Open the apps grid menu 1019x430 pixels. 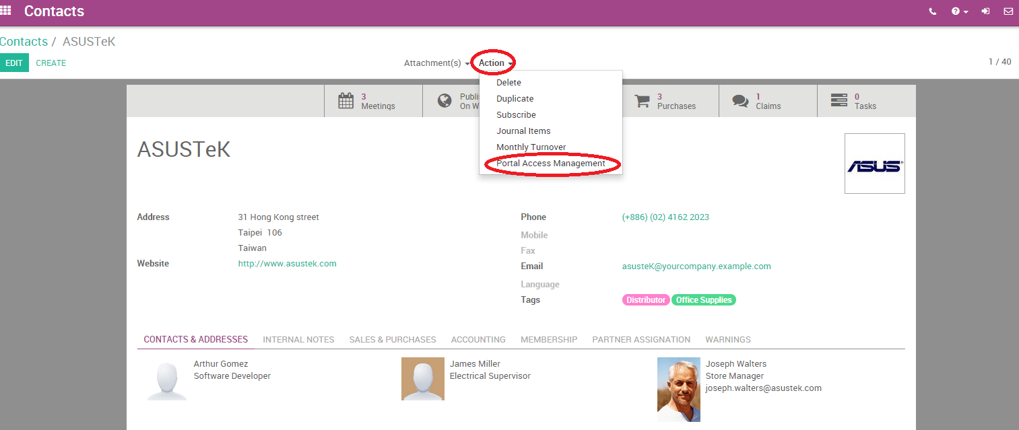[x=7, y=10]
